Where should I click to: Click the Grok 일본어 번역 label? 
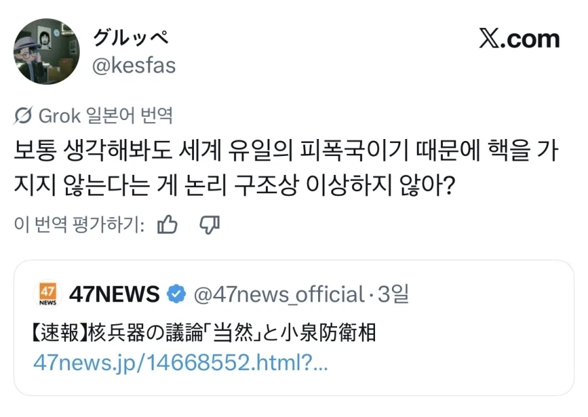[105, 116]
